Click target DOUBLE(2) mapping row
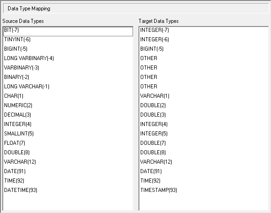The image size is (271, 213). coord(153,105)
